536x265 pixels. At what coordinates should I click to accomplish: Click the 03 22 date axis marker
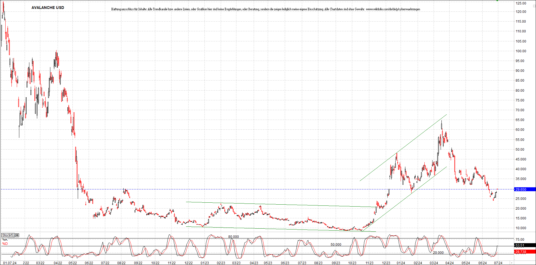(x=40, y=263)
